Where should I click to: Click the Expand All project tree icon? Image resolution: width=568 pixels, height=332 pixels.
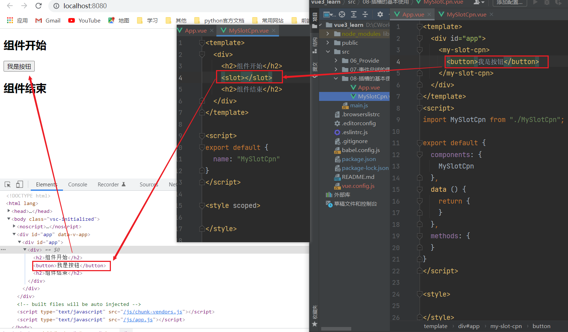tap(354, 14)
